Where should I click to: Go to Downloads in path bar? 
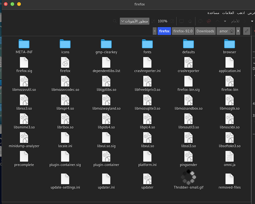[205, 31]
